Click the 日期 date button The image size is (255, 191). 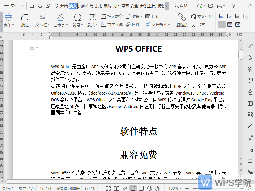tap(152, 17)
